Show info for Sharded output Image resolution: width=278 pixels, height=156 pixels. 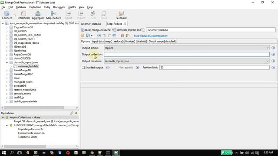pos(108,68)
